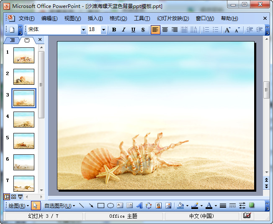Open the font name dropdown
The width and height of the screenshot is (273, 224).
coord(83,30)
